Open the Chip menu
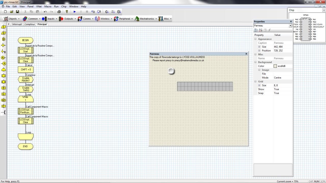The height and width of the screenshot is (183, 326). tap(64, 6)
